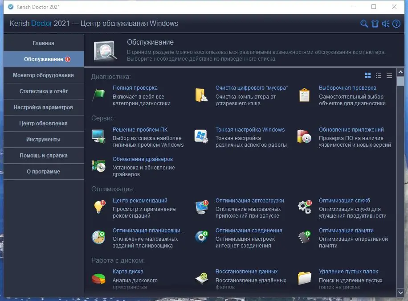Click the monitor icon for Решение проблем ПК
The image size is (408, 301).
coord(99,135)
